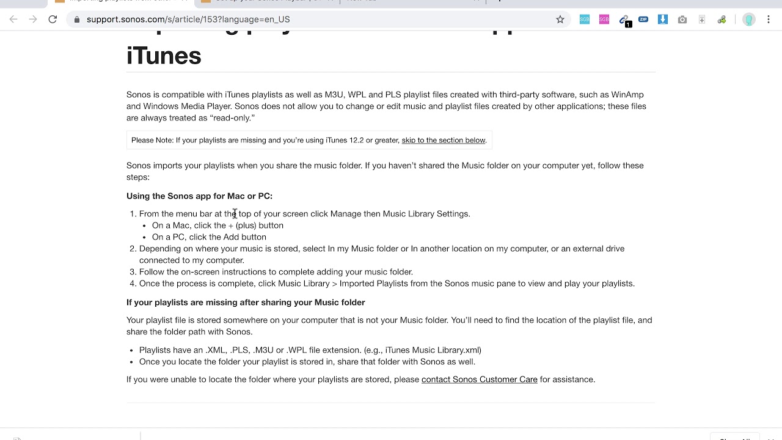The image size is (782, 440).
Task: Click bullet 'Once you locate the folder your playlist'
Action: pyautogui.click(x=307, y=362)
